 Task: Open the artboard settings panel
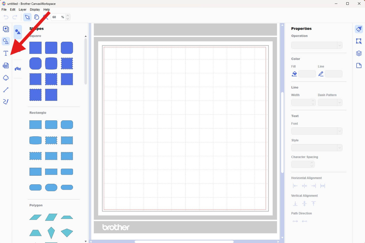[x=359, y=65]
